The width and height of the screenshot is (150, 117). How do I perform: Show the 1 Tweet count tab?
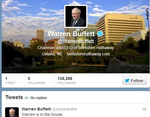point(10,80)
